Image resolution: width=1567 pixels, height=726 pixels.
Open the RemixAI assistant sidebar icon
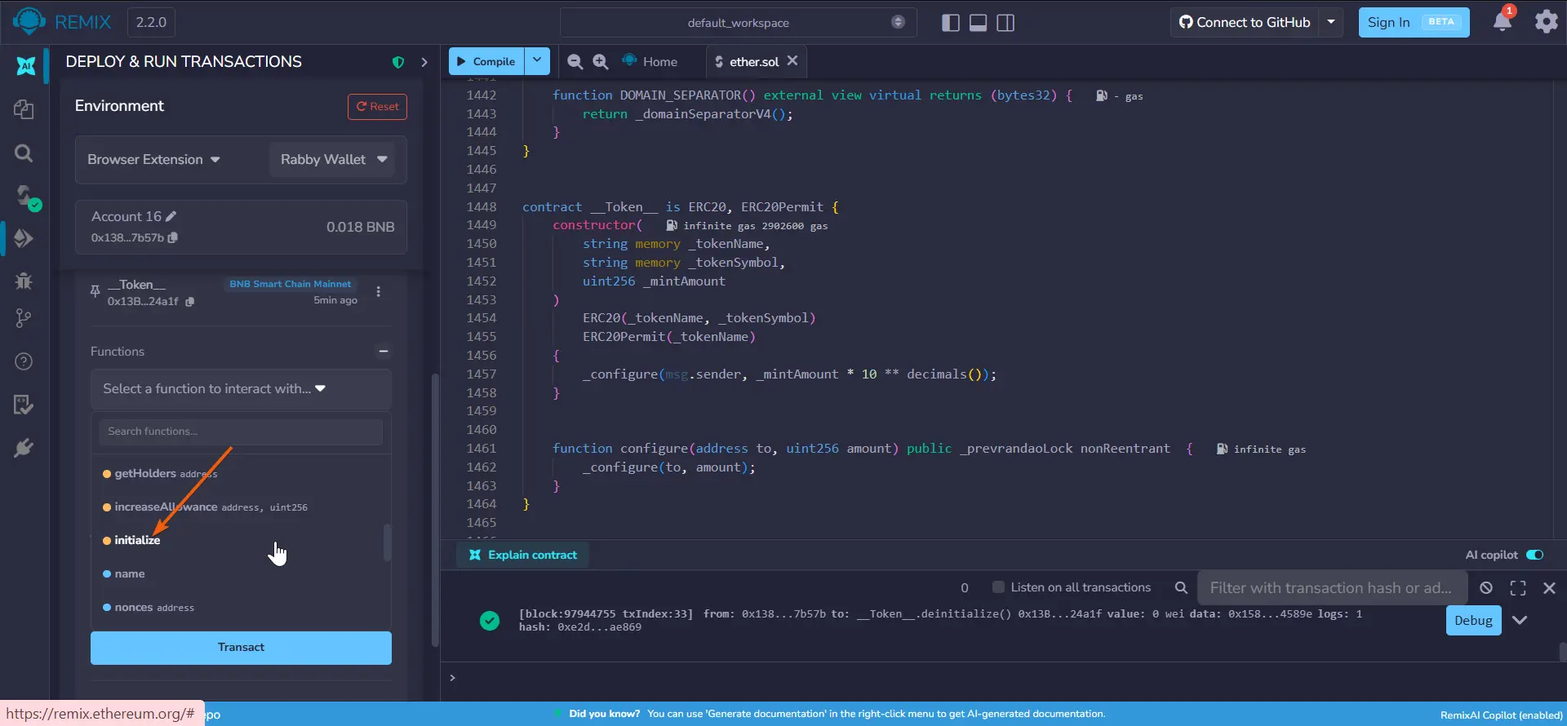25,66
